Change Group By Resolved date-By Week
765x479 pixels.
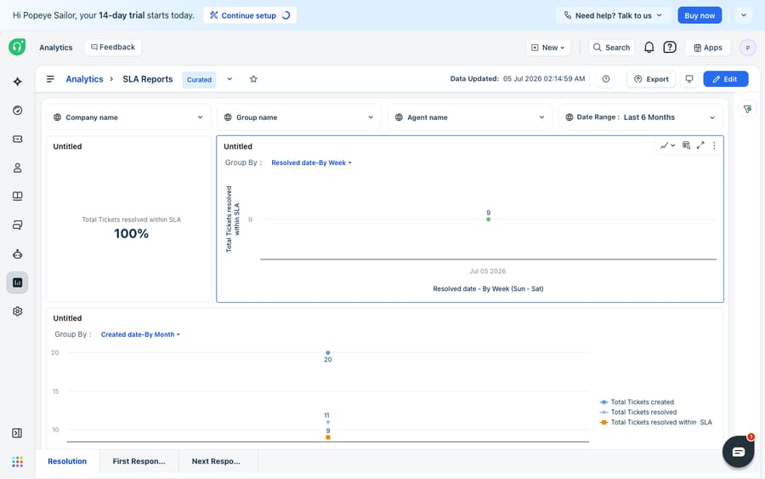[311, 163]
